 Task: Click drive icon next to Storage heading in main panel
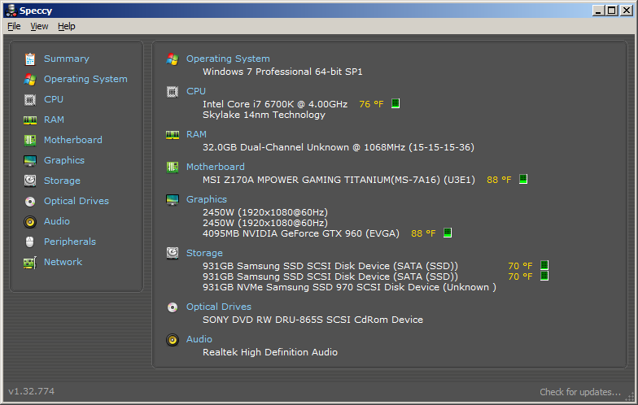tap(173, 253)
